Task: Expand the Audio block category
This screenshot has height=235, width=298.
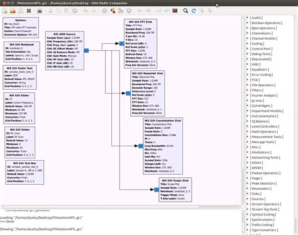Action: [x=256, y=18]
